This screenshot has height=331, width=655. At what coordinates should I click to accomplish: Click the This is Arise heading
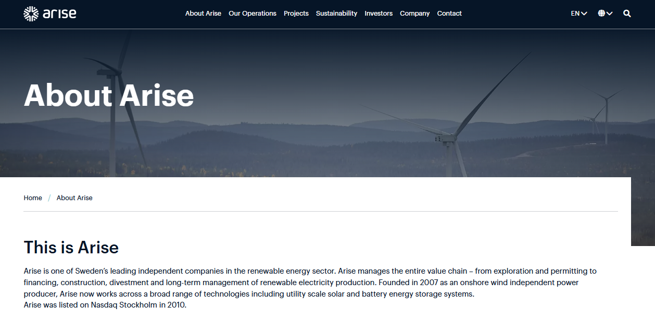[x=71, y=248]
